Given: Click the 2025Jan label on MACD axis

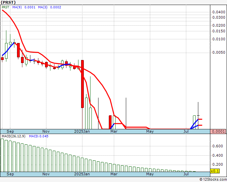Looking at the screenshot, I should (x=82, y=174).
